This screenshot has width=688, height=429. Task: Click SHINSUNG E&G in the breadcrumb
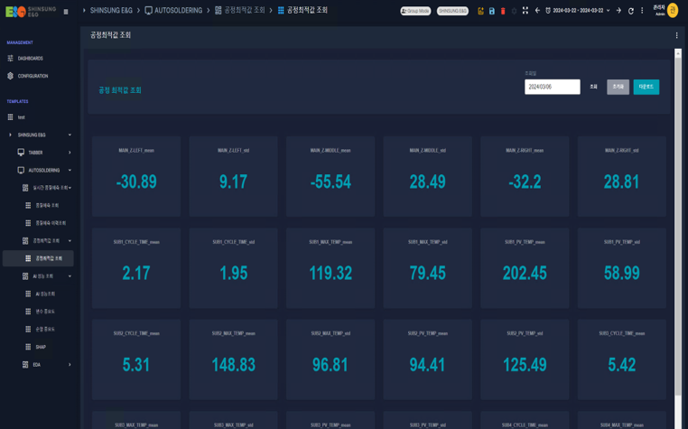[x=111, y=10]
